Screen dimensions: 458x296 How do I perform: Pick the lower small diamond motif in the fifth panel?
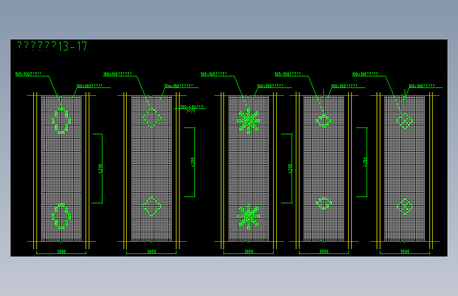click(x=405, y=207)
